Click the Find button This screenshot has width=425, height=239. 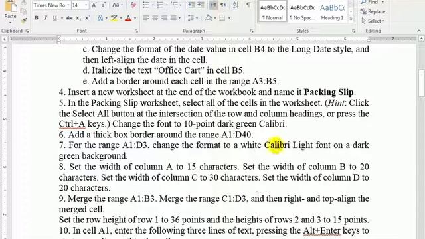click(373, 2)
